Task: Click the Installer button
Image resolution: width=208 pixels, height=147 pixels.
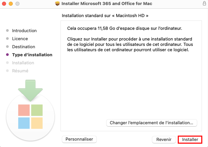Action: point(190,139)
